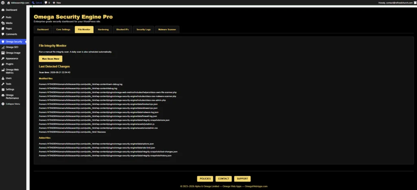Viewport: 417px width, 190px height.
Task: Click the class-owm-file-scanner.php path
Action: click(x=108, y=92)
